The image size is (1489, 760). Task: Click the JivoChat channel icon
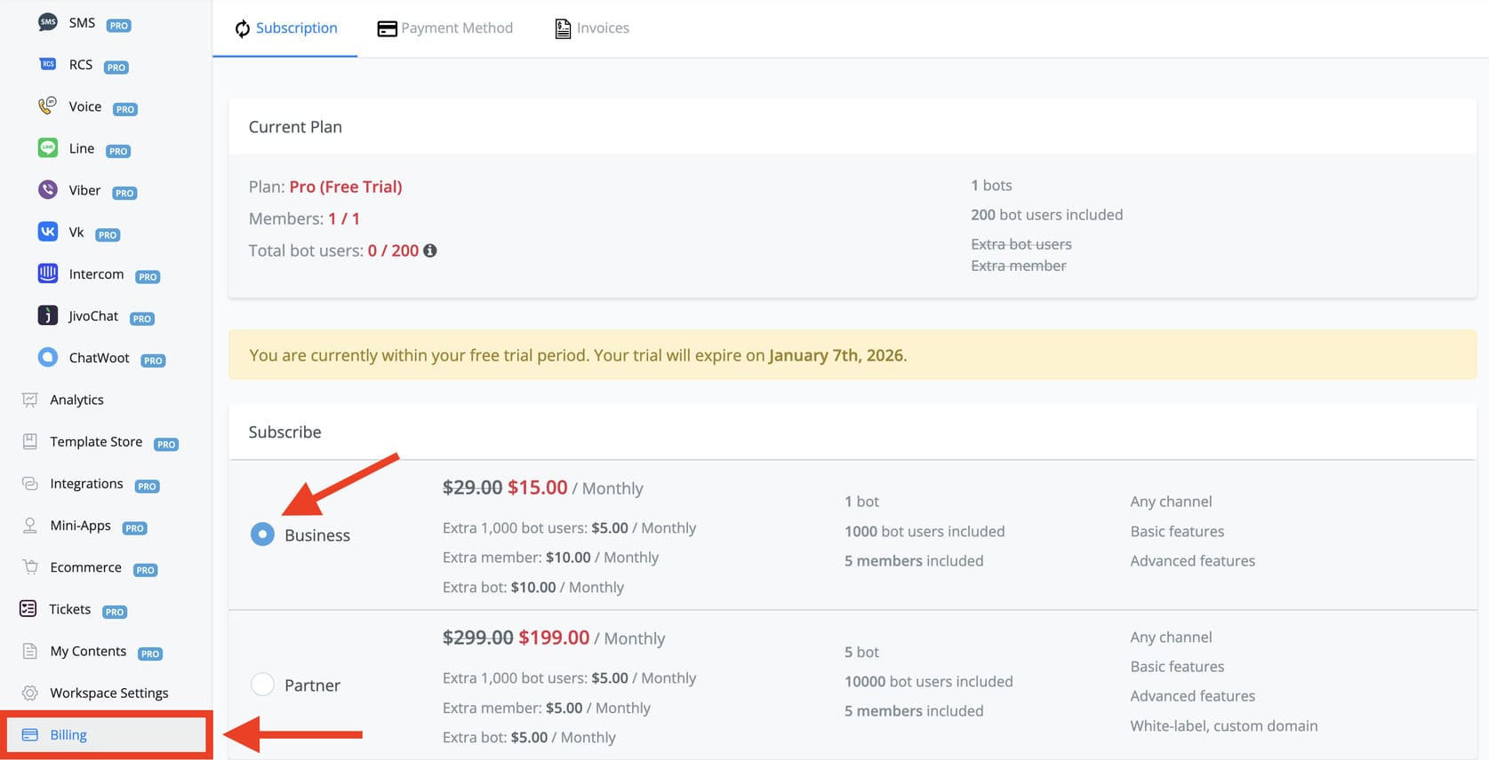48,315
